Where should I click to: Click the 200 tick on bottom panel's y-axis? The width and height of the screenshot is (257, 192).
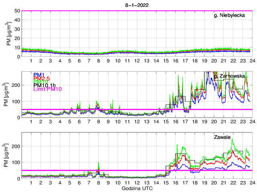[x=16, y=146]
